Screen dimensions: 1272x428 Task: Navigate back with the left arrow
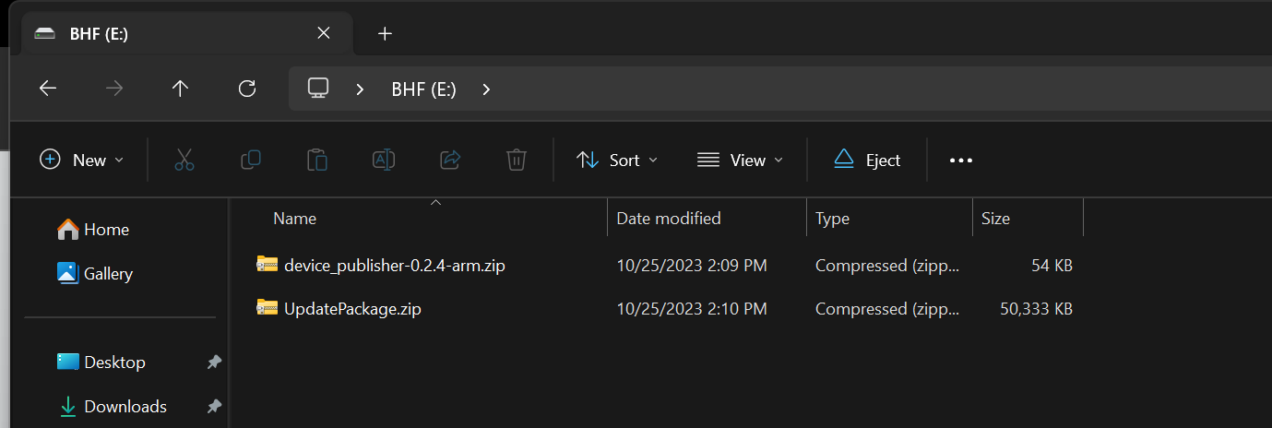pyautogui.click(x=48, y=89)
